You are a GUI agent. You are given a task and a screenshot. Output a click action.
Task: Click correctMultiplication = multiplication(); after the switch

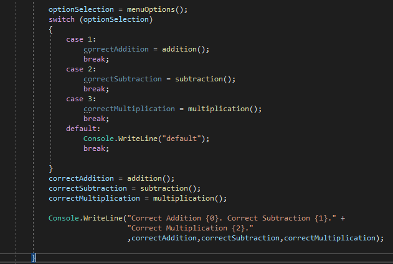[x=138, y=198]
